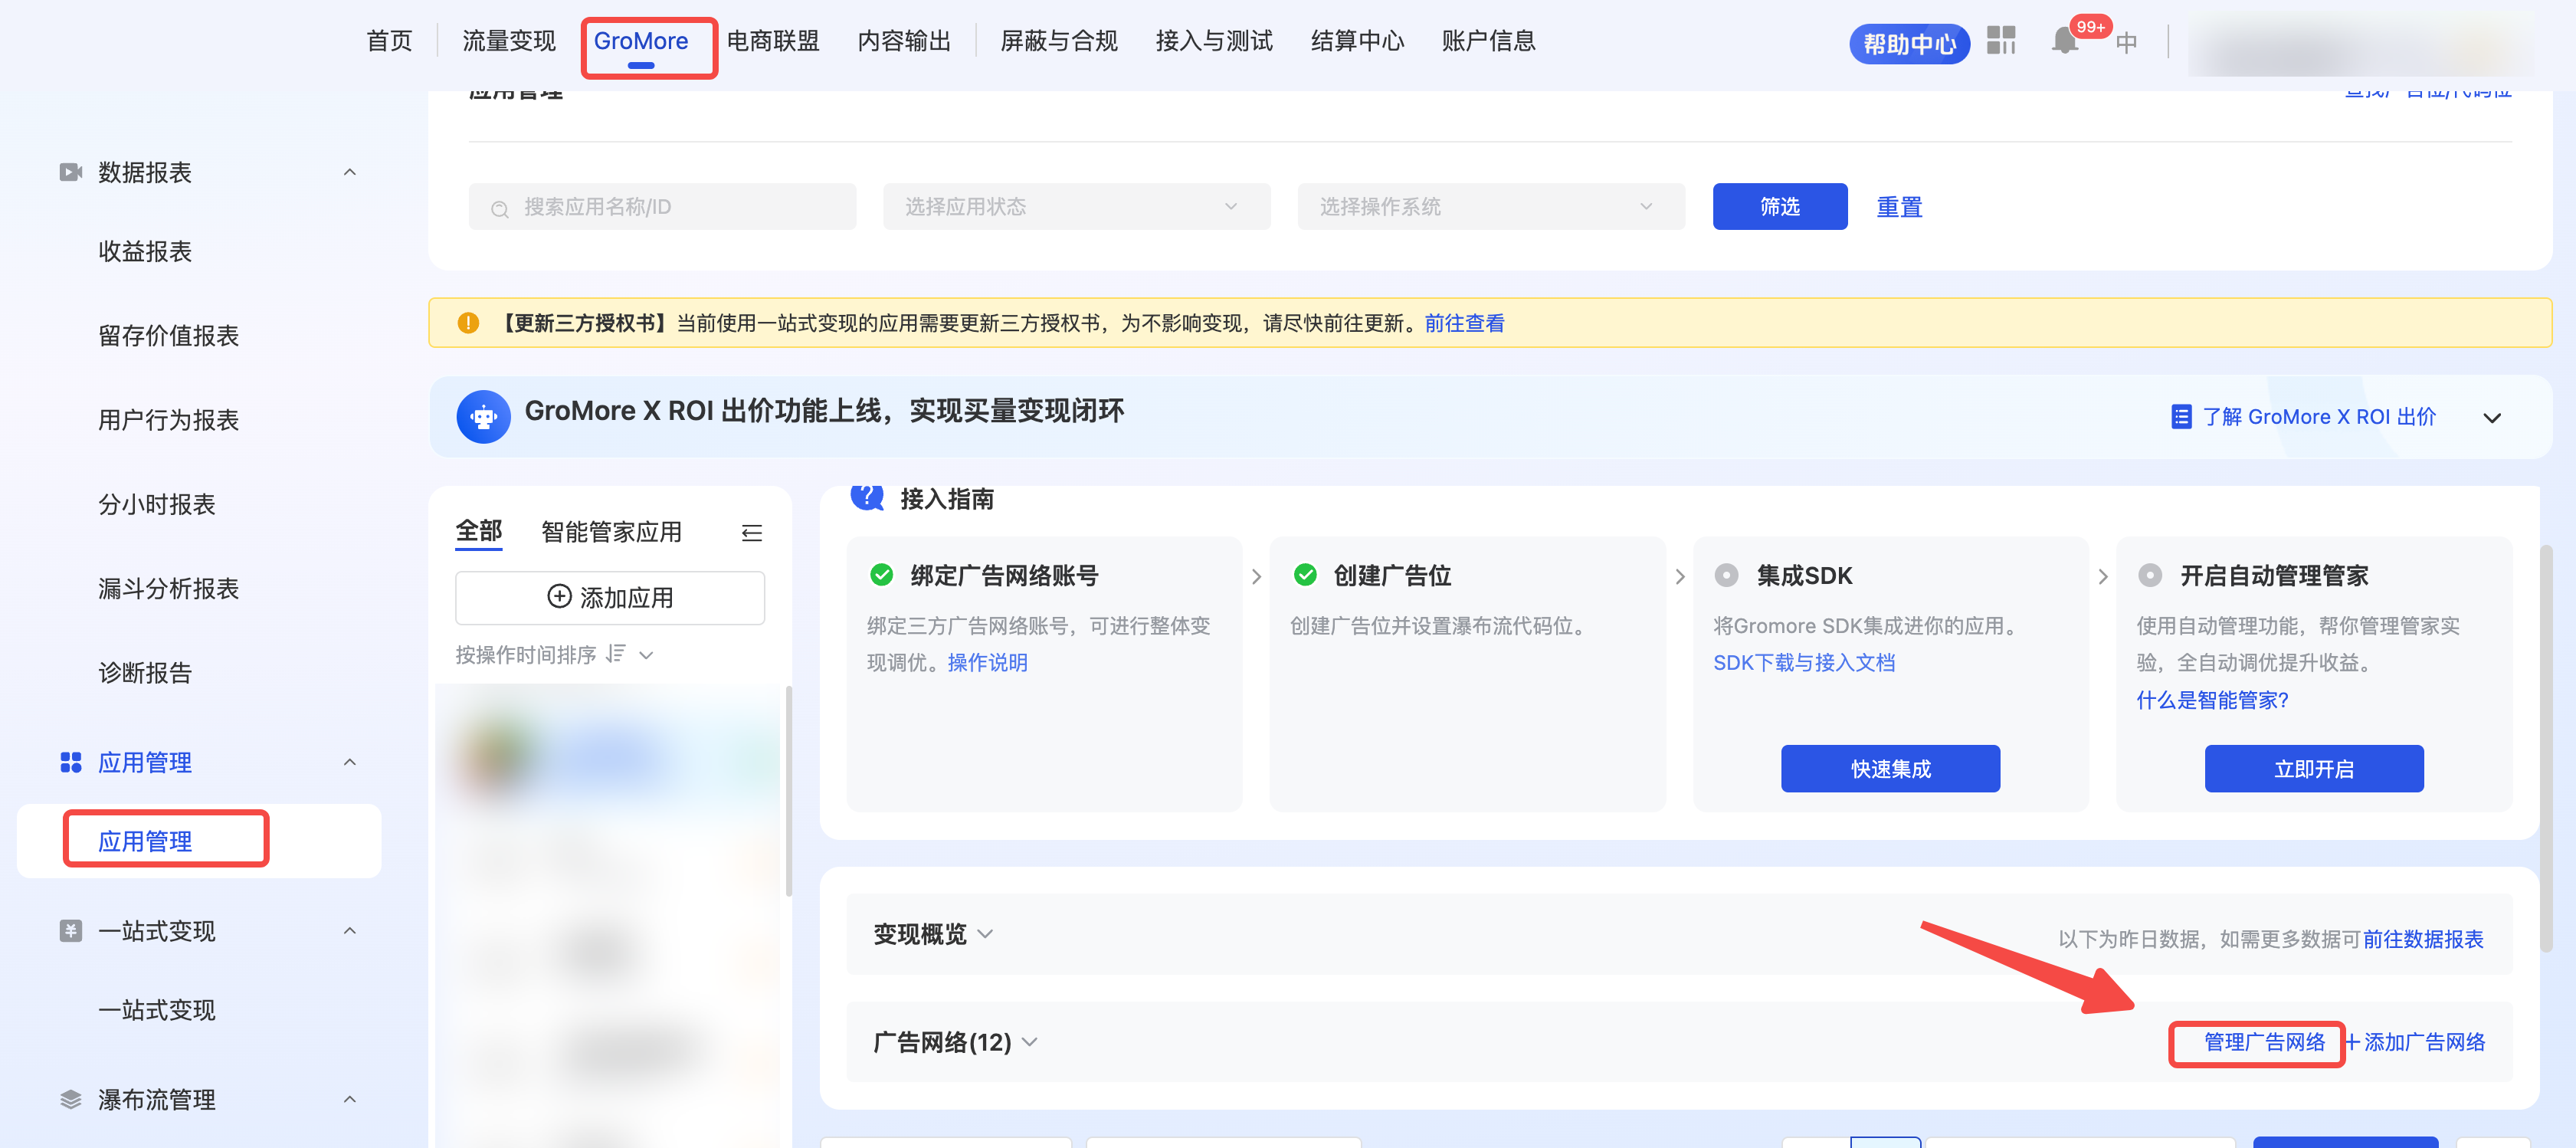The width and height of the screenshot is (2576, 1148).
Task: Click the orange warning icon in notice banner
Action: pos(468,323)
